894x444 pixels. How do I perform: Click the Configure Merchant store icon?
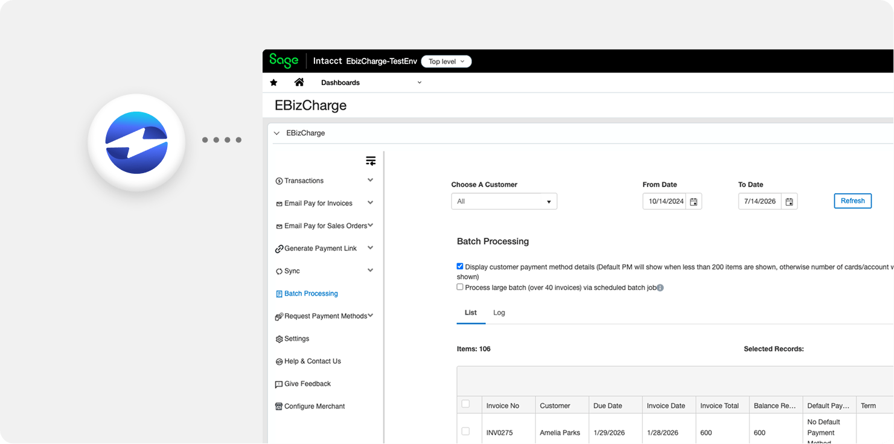(279, 407)
